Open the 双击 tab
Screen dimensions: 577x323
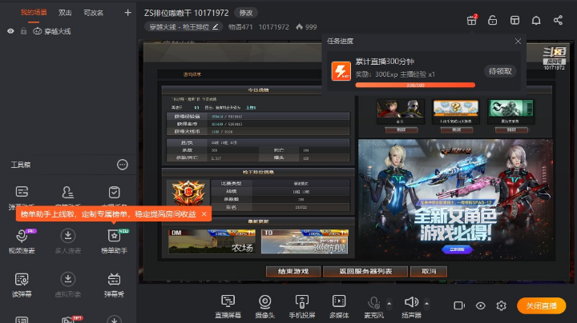[65, 13]
